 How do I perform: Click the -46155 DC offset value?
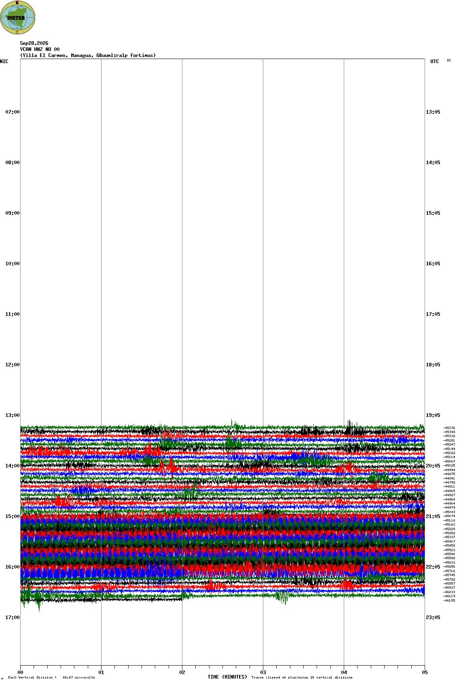tap(449, 601)
